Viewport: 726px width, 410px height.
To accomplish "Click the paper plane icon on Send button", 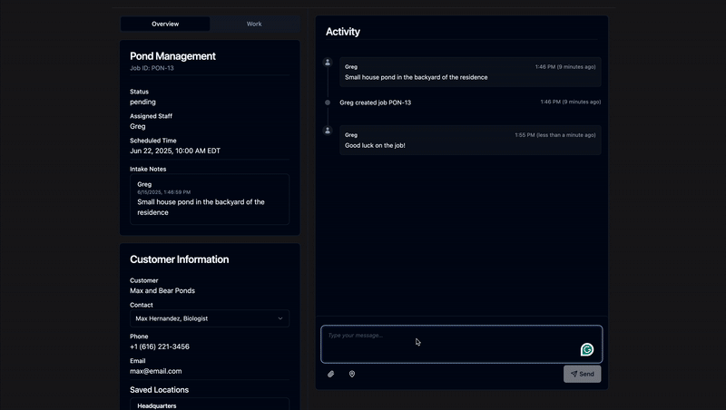I will coord(574,374).
